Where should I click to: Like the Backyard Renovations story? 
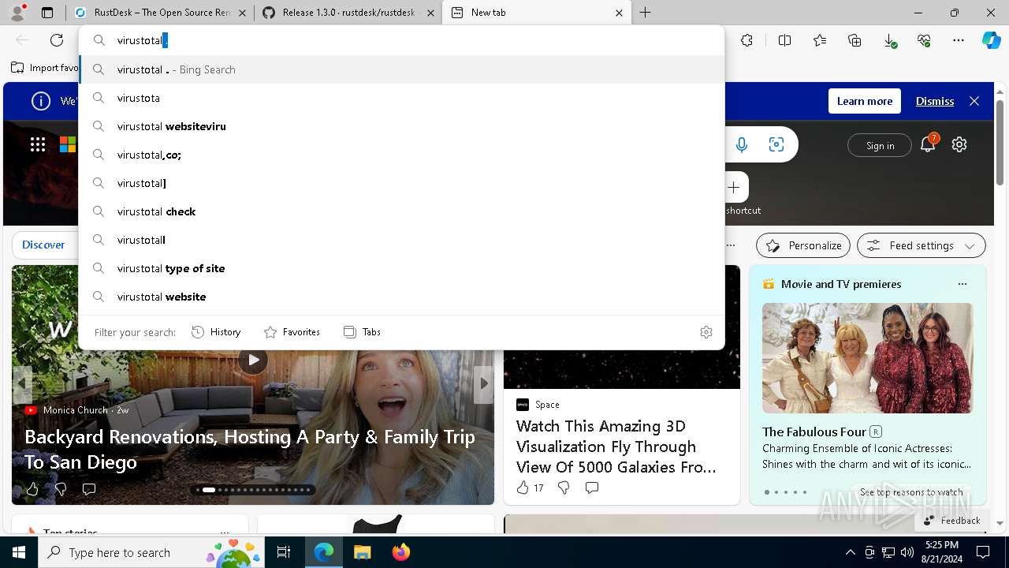(x=32, y=489)
